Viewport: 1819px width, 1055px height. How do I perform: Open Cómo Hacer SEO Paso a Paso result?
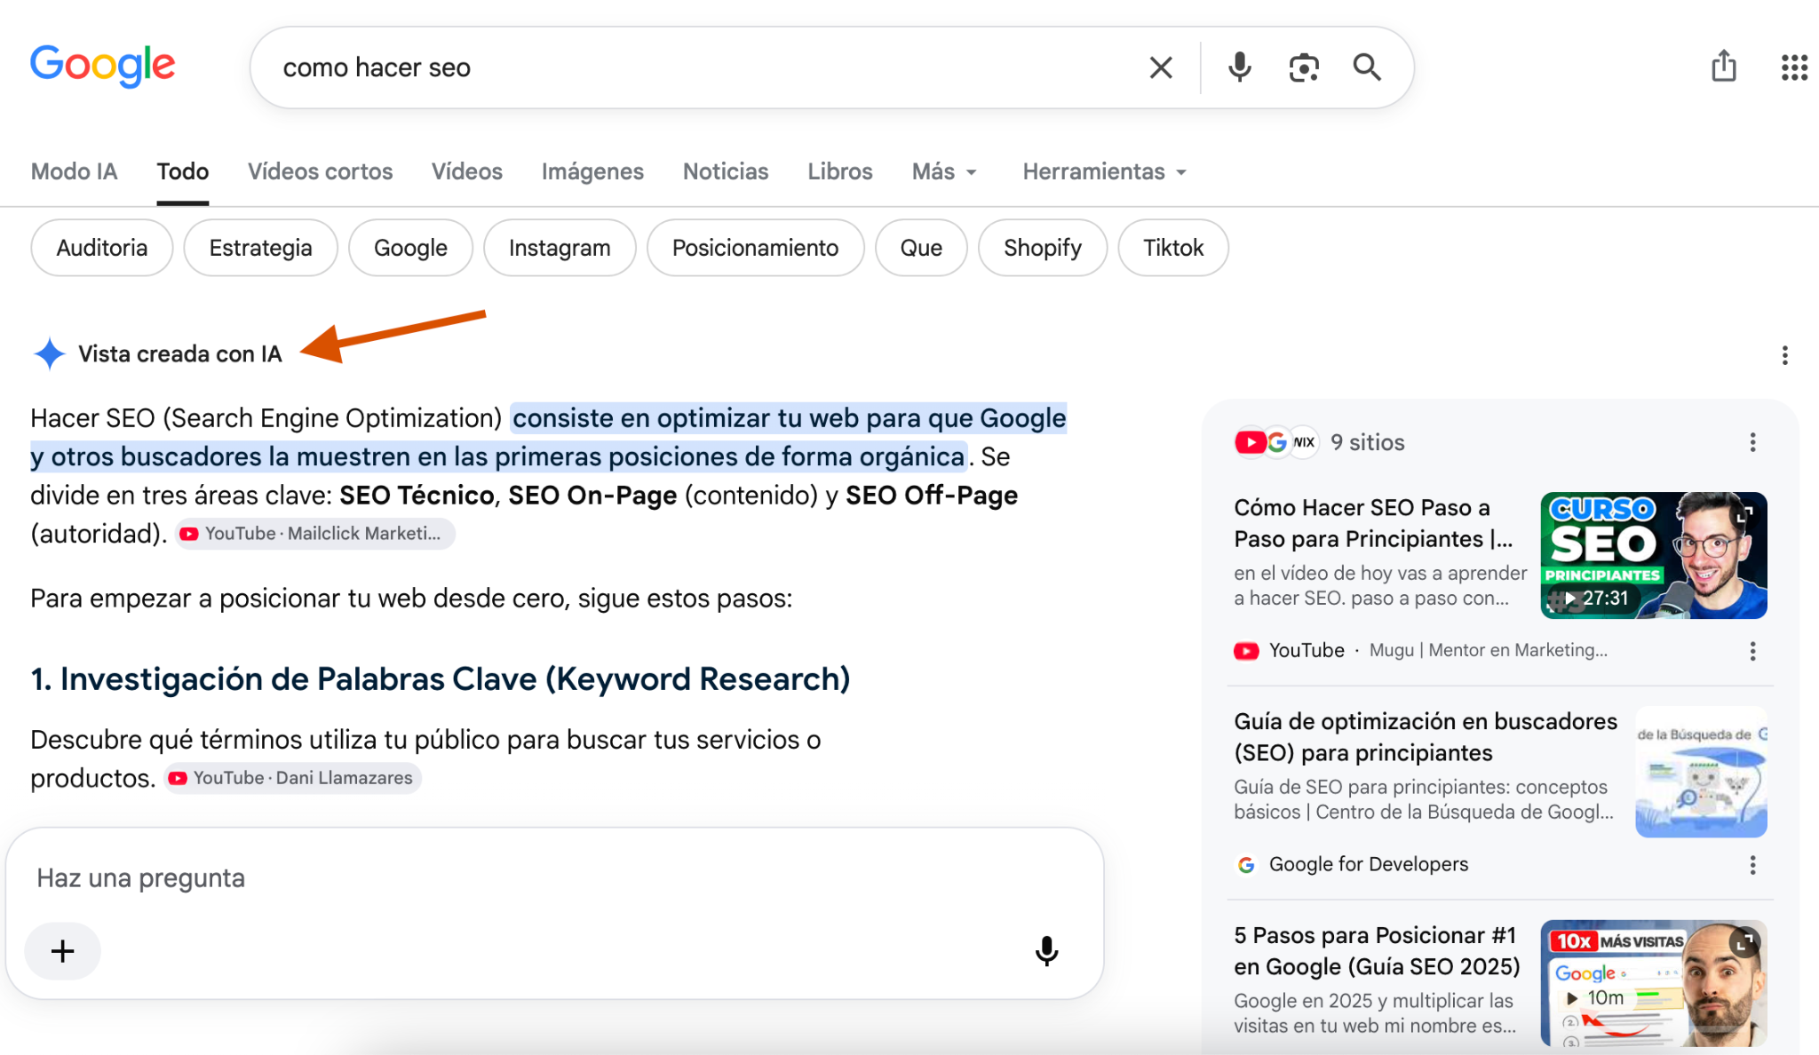(1372, 523)
